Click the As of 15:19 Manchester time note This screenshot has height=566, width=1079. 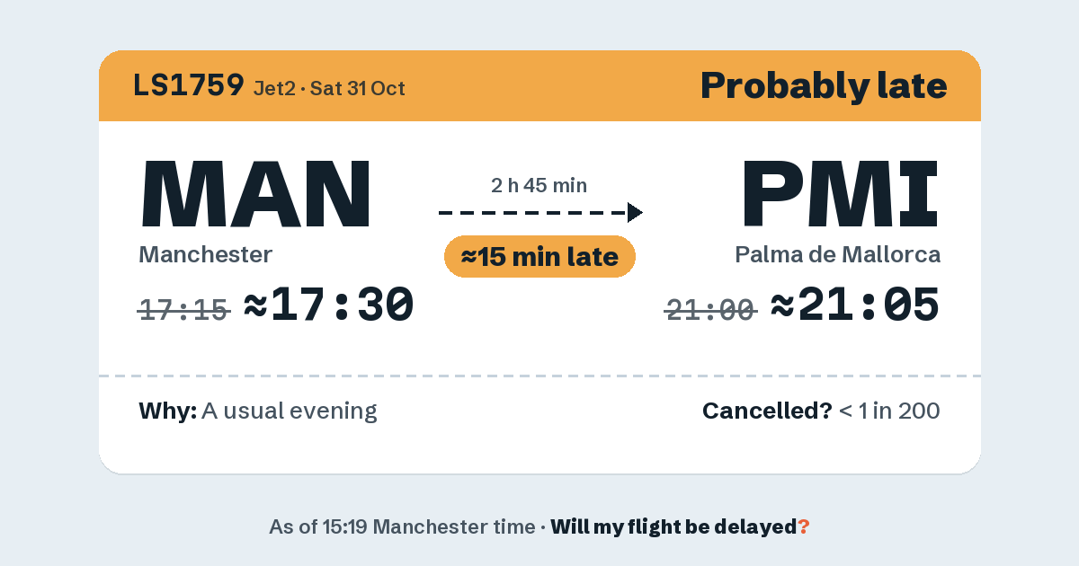pyautogui.click(x=402, y=526)
